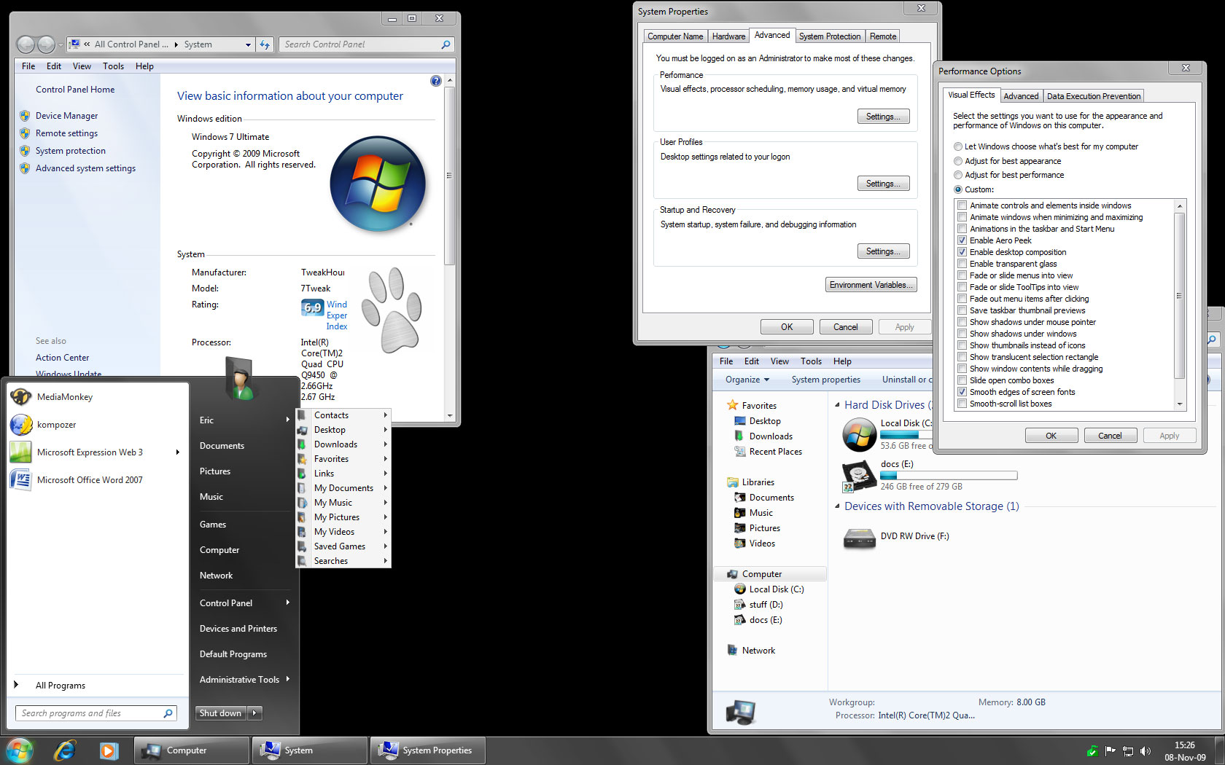Collapse Devices with Removable Storage group

click(x=837, y=506)
